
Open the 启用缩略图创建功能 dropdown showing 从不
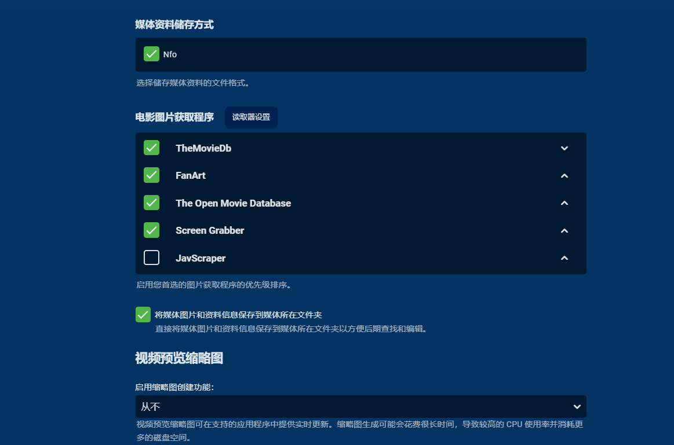click(360, 406)
